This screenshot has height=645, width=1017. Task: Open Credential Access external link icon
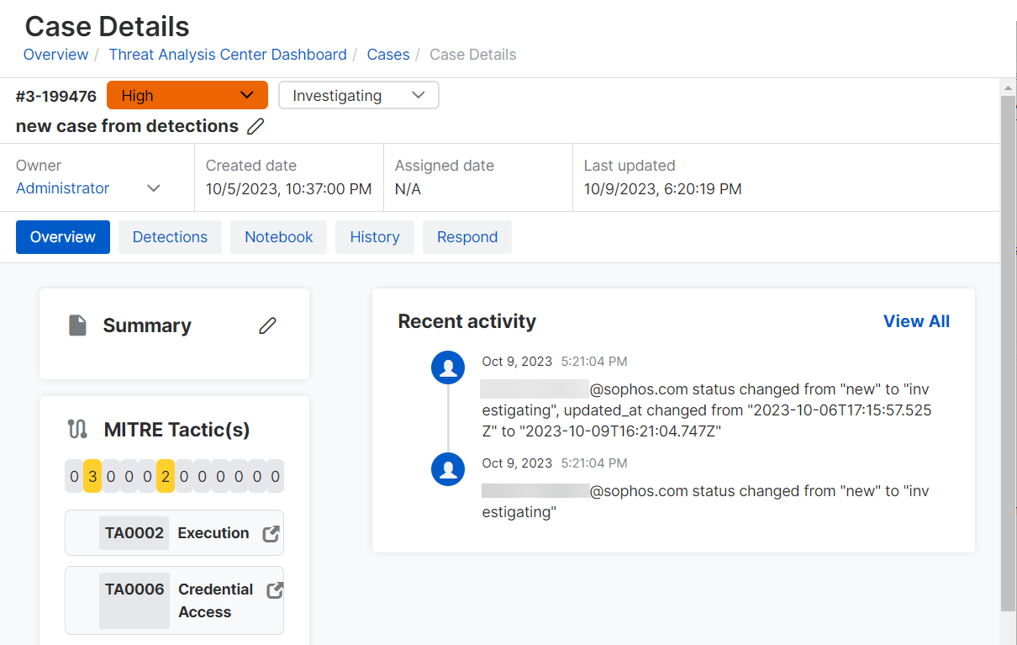(274, 590)
